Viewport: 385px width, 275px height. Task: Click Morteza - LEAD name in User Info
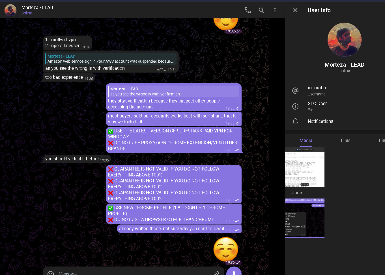pyautogui.click(x=344, y=65)
